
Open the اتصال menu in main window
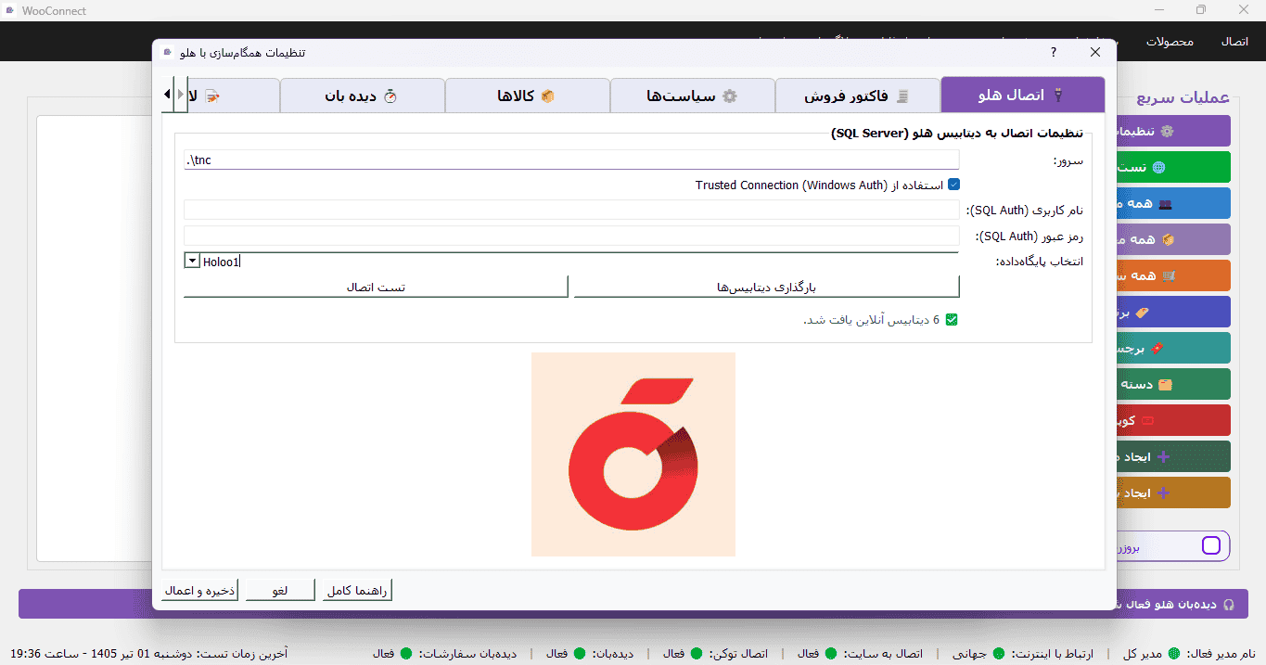pyautogui.click(x=1234, y=42)
